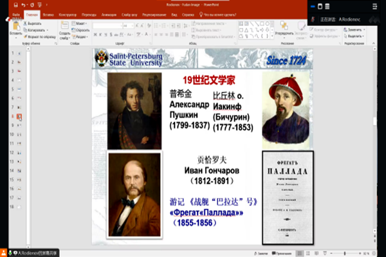Select Format Painter (Формат по образцу)

(39, 37)
